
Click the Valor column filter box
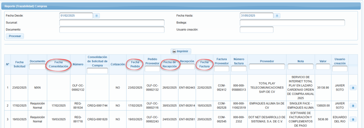click(323, 67)
